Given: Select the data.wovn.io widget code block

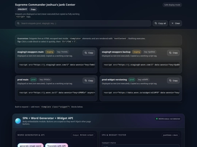Looking at the screenshot, I should [141, 93].
